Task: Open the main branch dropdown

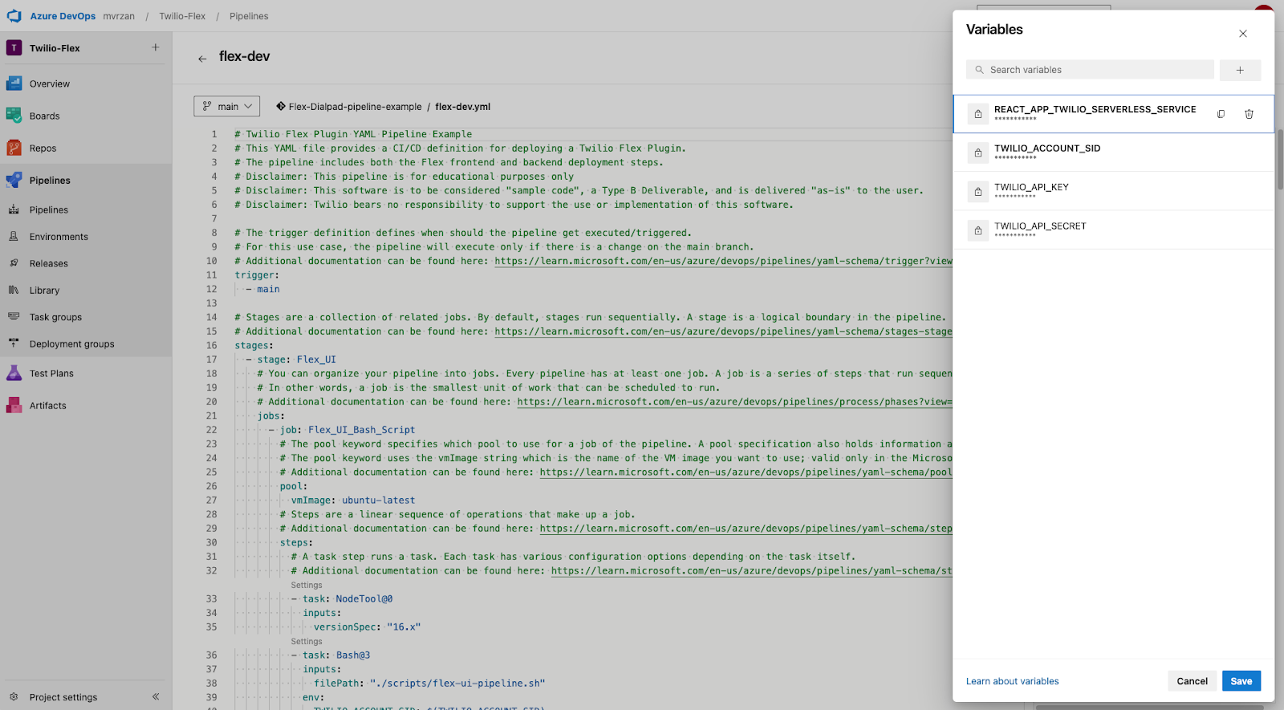Action: tap(226, 106)
